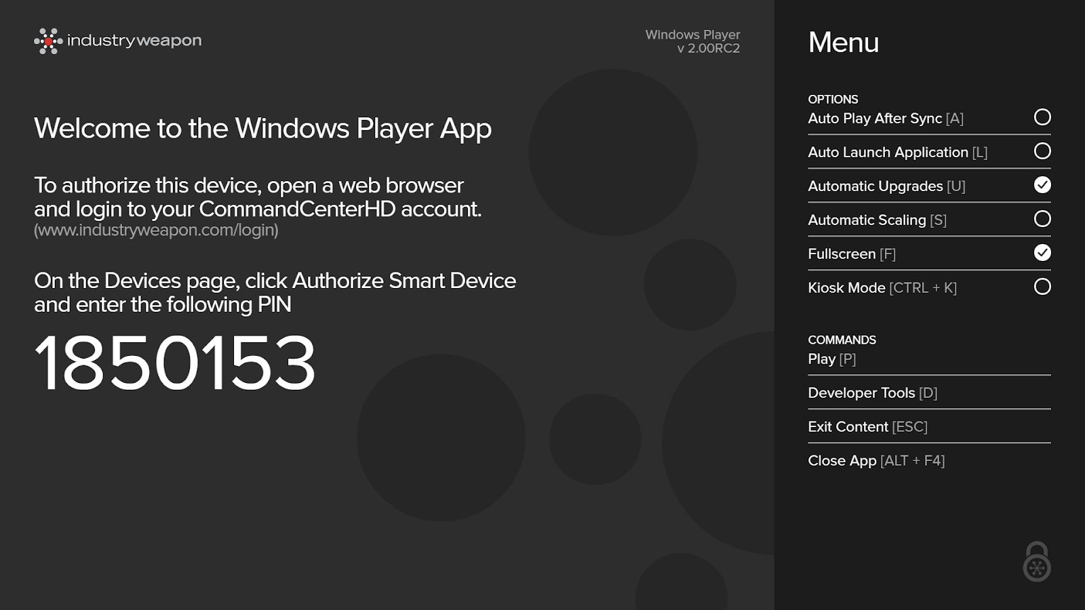1085x610 pixels.
Task: Enable Auto Play After Sync toggle
Action: (1042, 117)
